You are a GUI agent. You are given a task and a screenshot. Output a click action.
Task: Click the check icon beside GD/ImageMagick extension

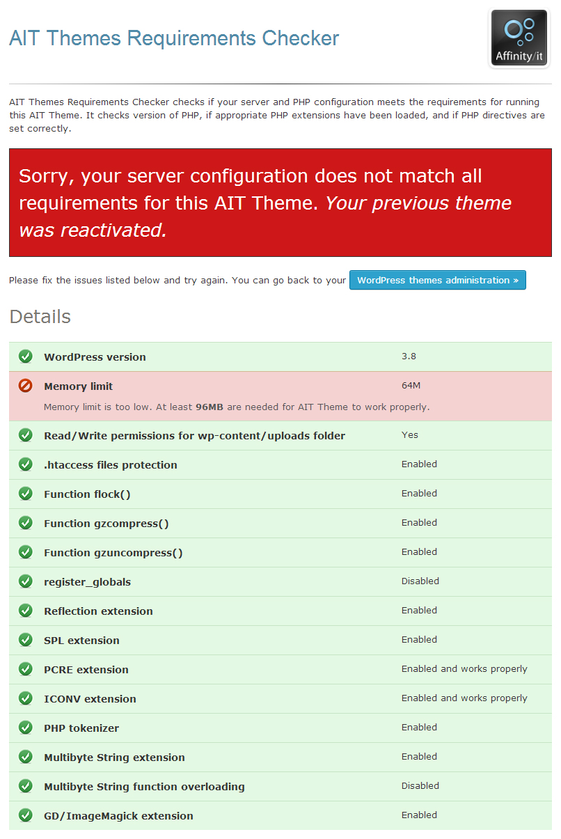(x=26, y=815)
